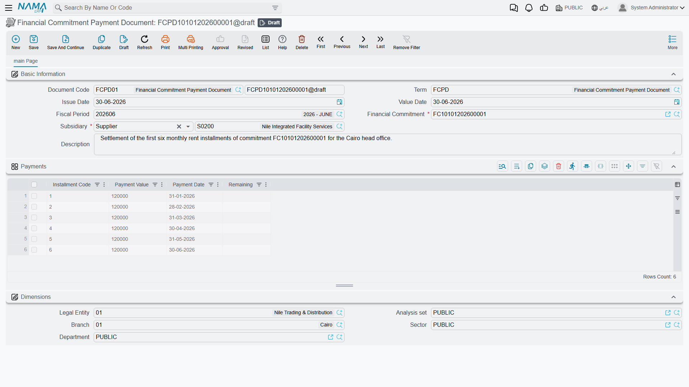
Task: Click the Description text area
Action: pos(388,144)
